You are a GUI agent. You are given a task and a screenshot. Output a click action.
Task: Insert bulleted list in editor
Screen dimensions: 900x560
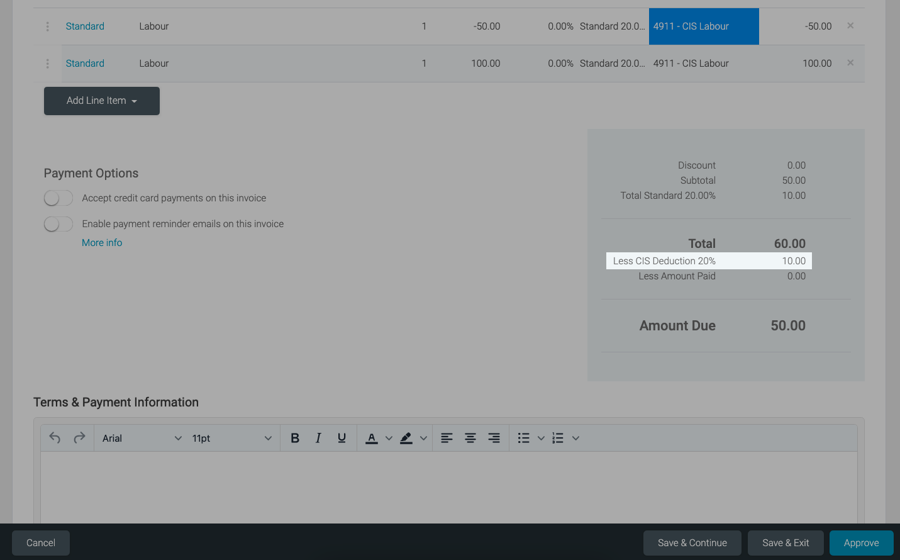pyautogui.click(x=523, y=438)
